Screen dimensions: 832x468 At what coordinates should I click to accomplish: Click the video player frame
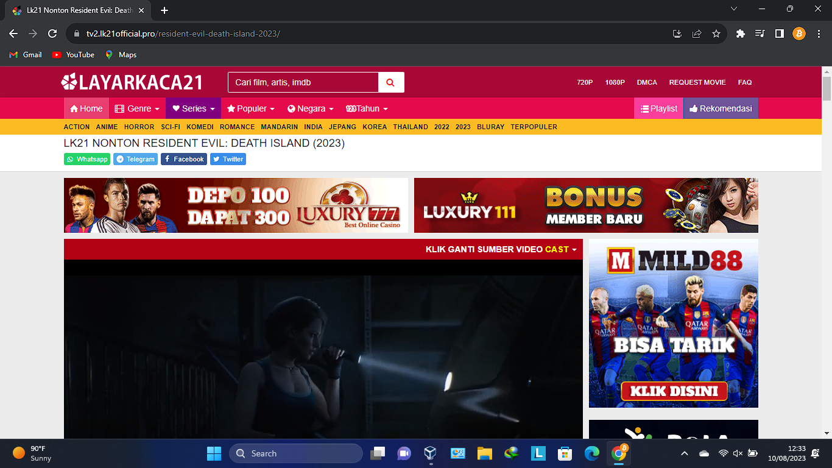(x=323, y=349)
